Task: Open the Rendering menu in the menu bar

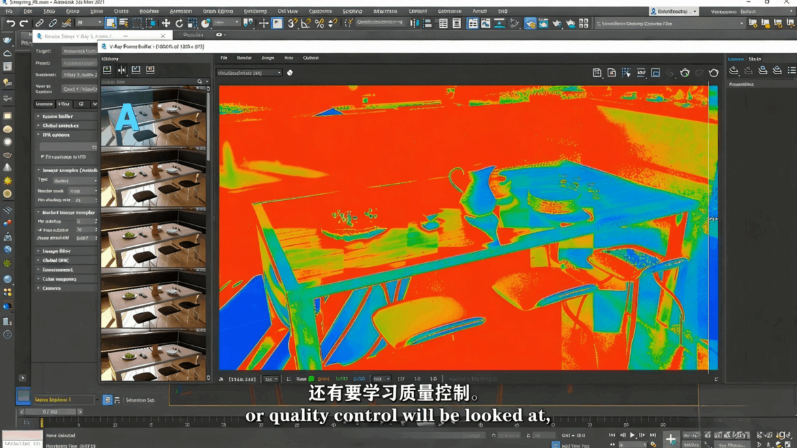Action: coord(257,10)
